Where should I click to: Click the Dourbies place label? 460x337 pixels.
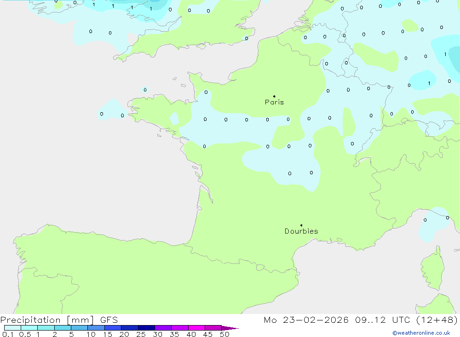(x=301, y=231)
